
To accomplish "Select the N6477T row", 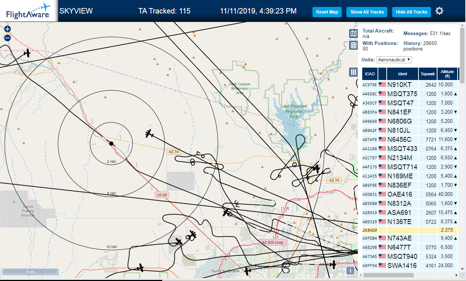I will pyautogui.click(x=410, y=247).
